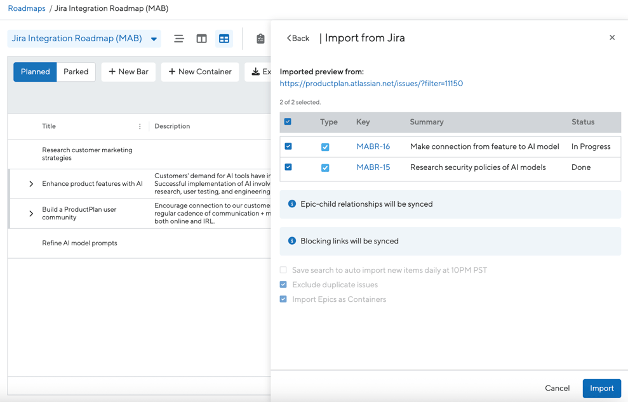Click the info icon beside Blocking links
Screen dimensions: 628x402
click(x=292, y=241)
